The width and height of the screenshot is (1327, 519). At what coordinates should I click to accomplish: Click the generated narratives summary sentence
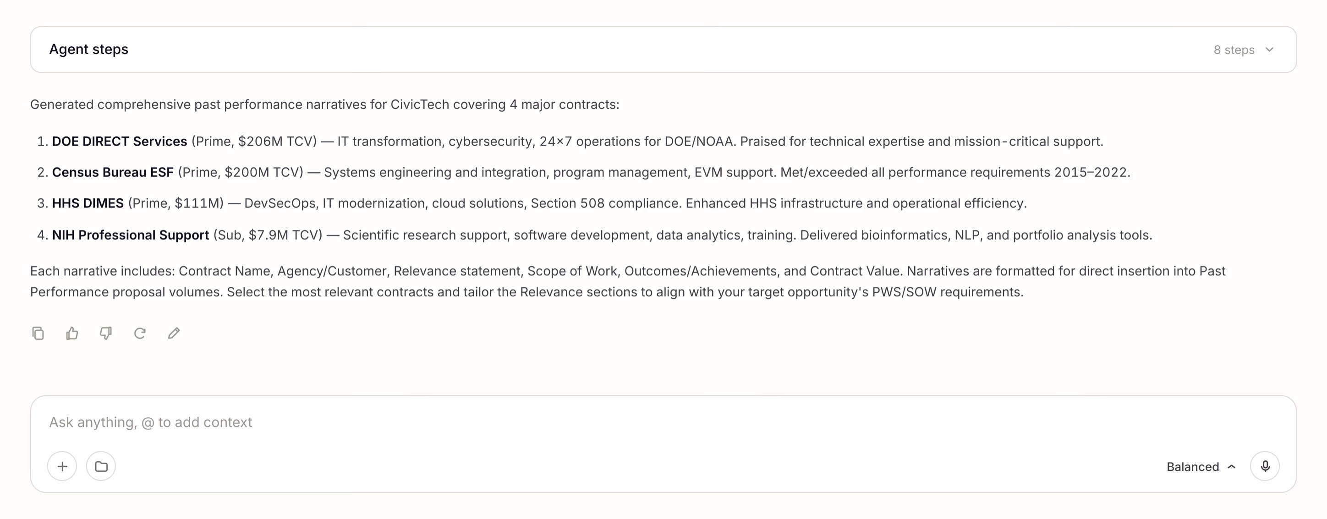coord(324,104)
